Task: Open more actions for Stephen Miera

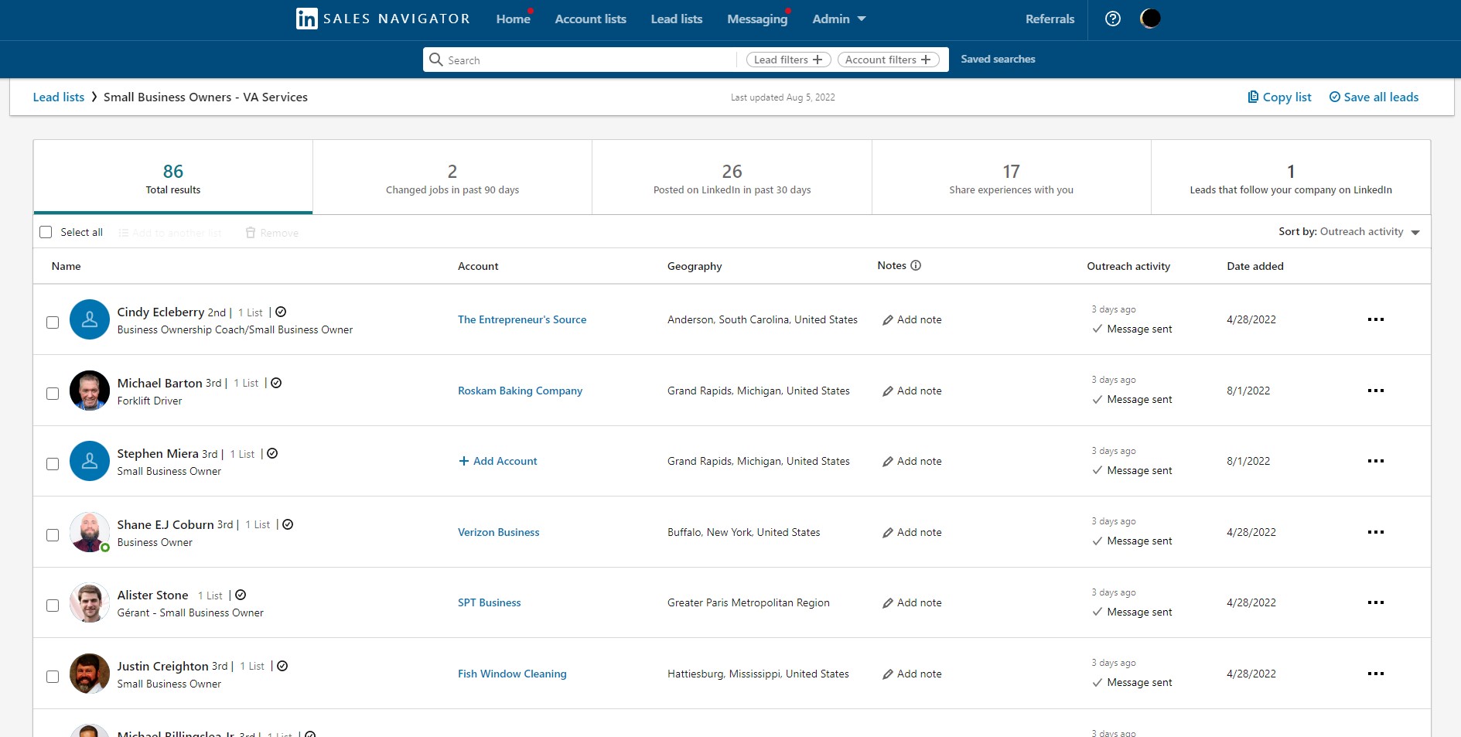Action: pyautogui.click(x=1375, y=461)
